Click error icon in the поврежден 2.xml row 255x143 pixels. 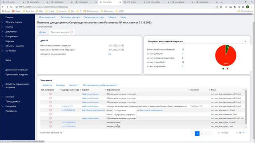[x=51, y=114]
